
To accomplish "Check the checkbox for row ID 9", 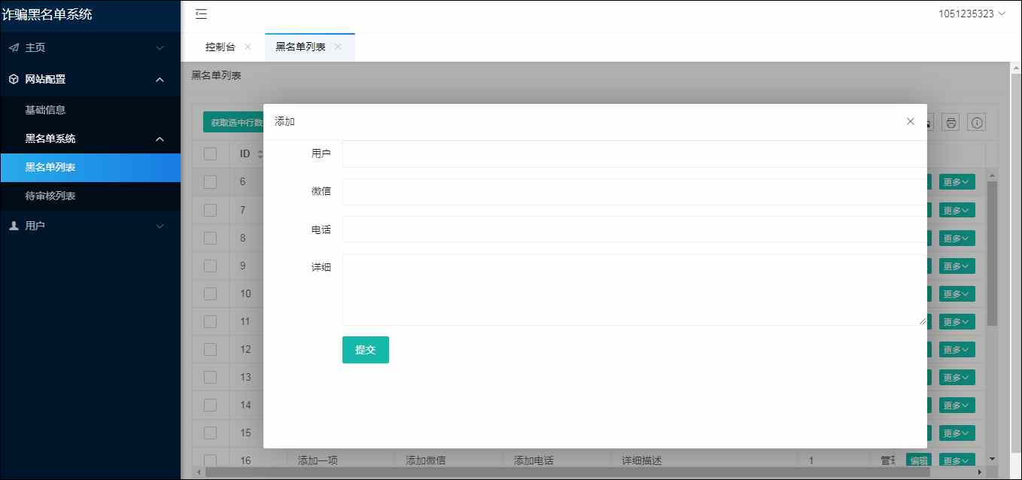I will [x=210, y=266].
